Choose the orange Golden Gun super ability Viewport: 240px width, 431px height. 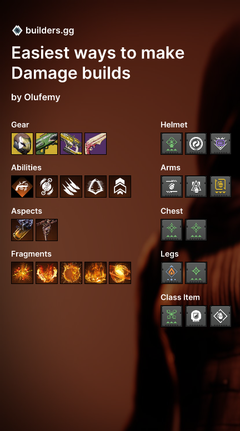(x=22, y=187)
